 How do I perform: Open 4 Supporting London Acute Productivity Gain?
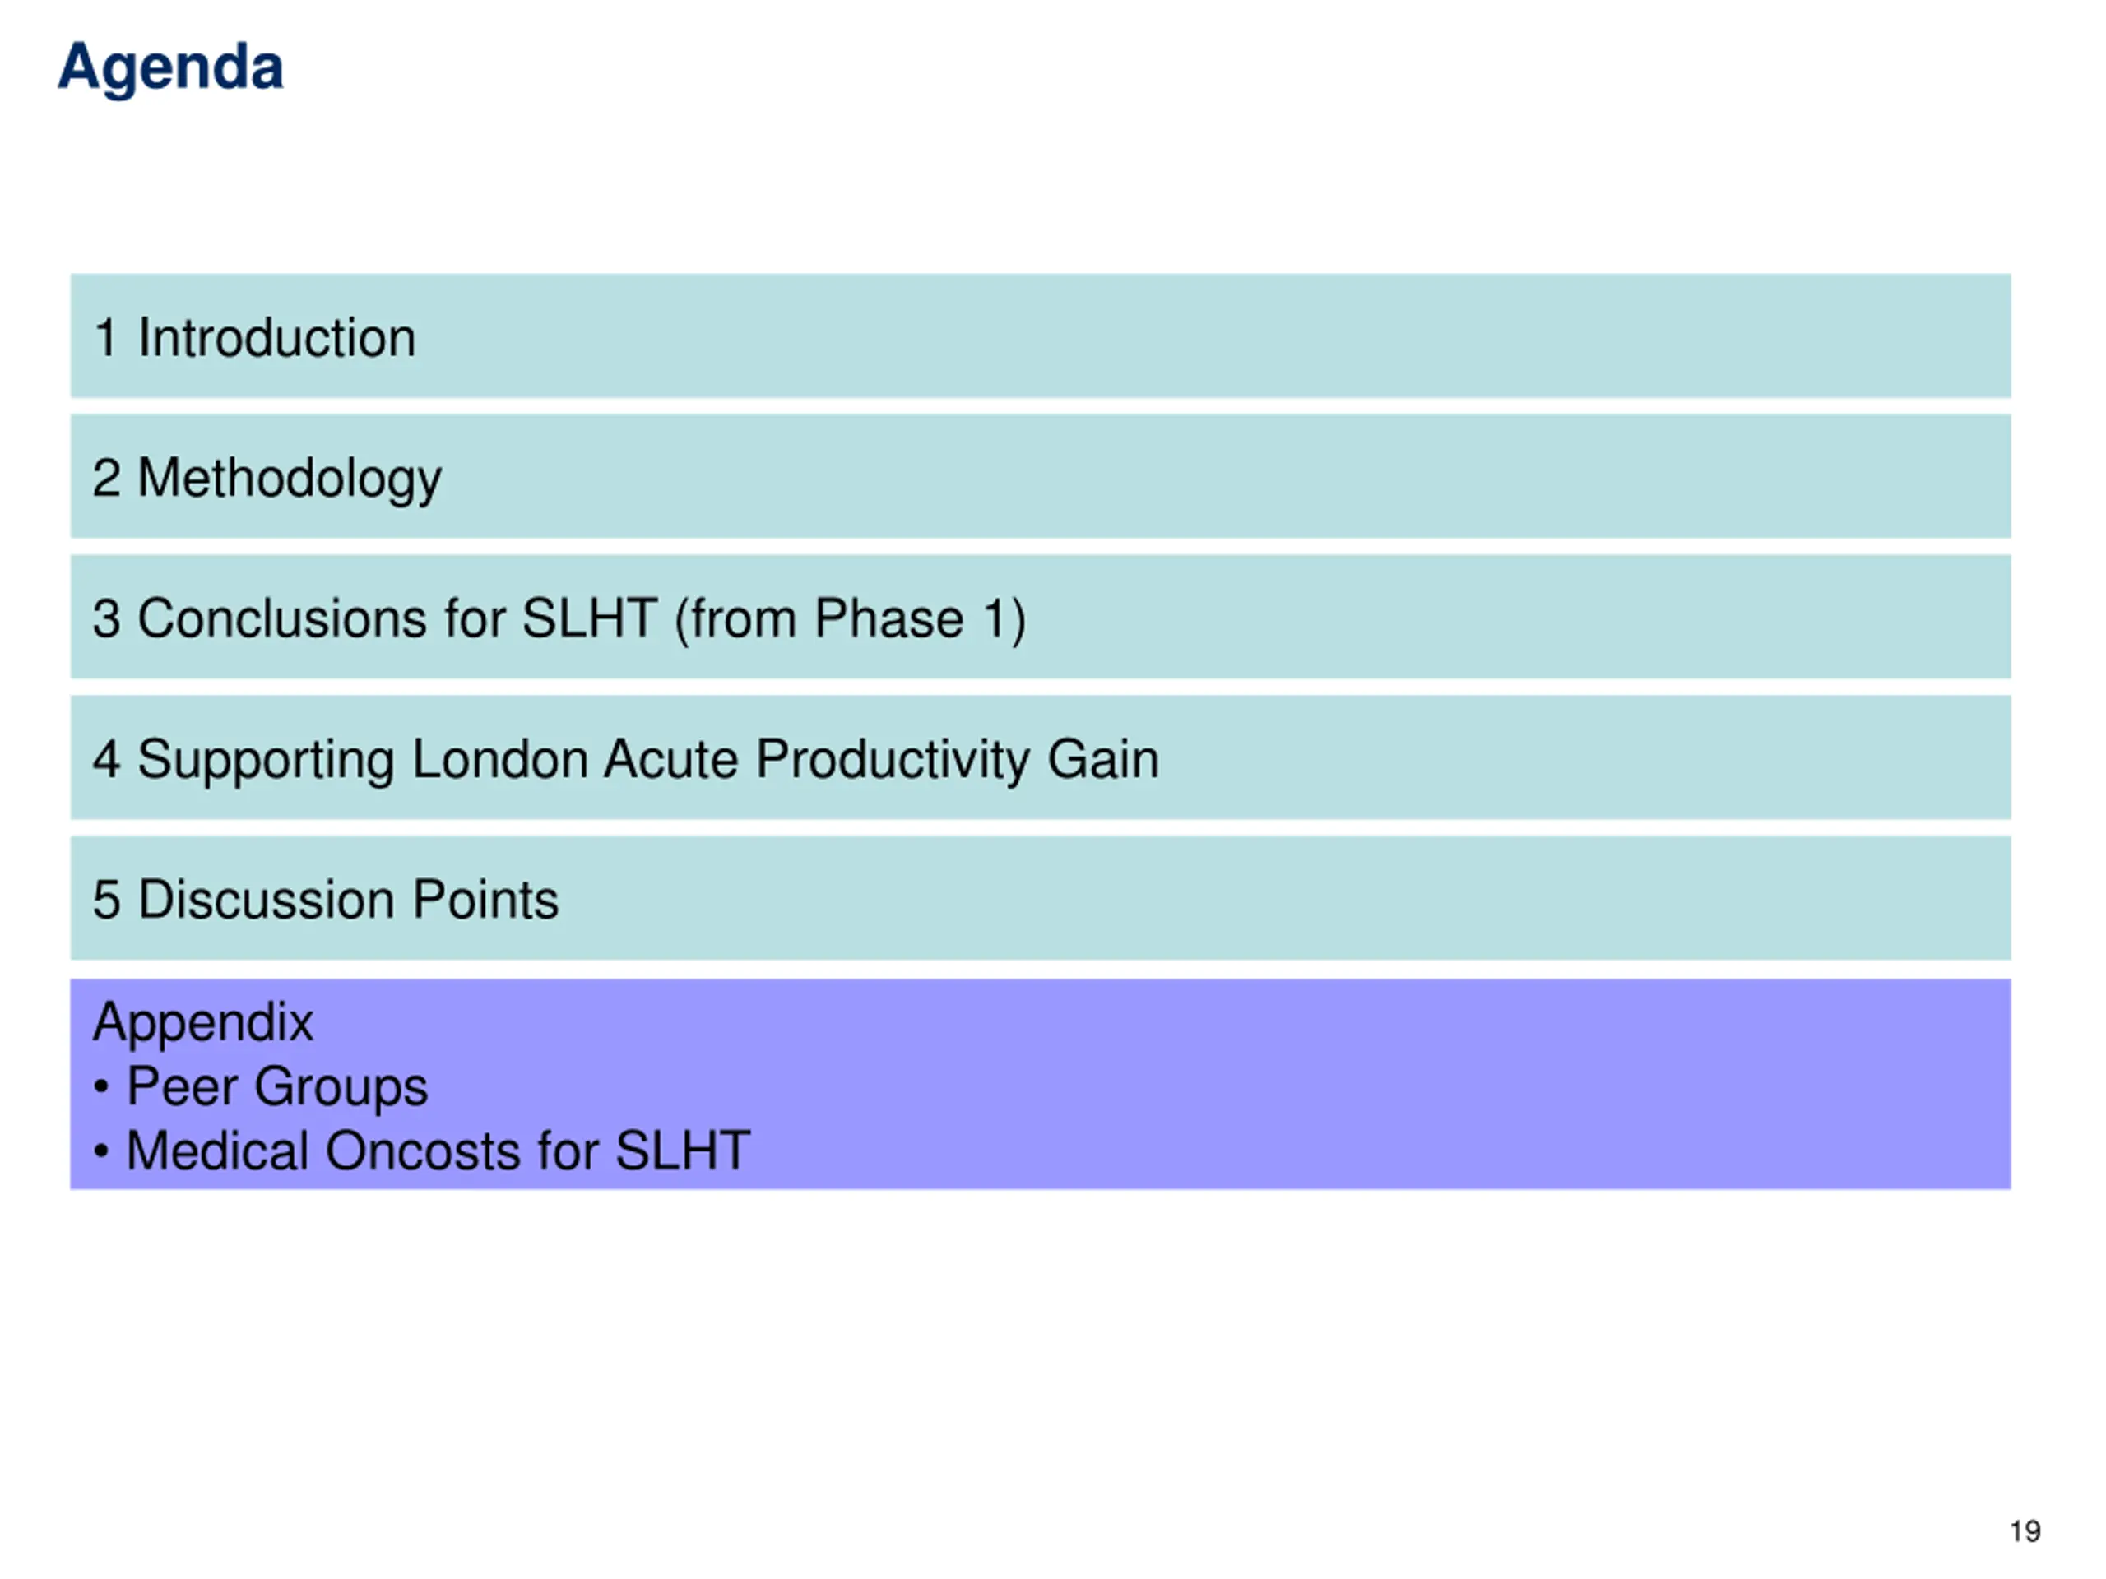1041,757
